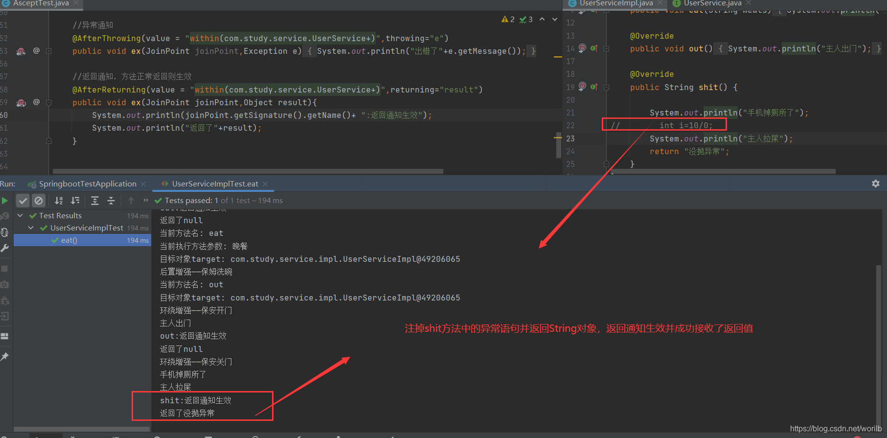Click horizontal scrollbar under test tree
The width and height of the screenshot is (887, 438).
[x=82, y=429]
